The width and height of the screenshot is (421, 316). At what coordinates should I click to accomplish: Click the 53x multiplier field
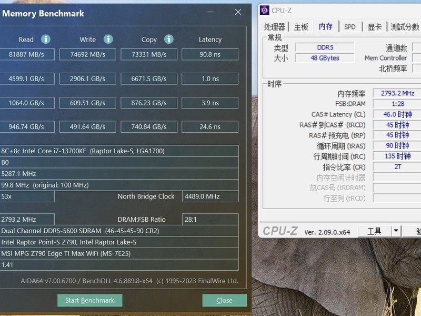[27, 196]
